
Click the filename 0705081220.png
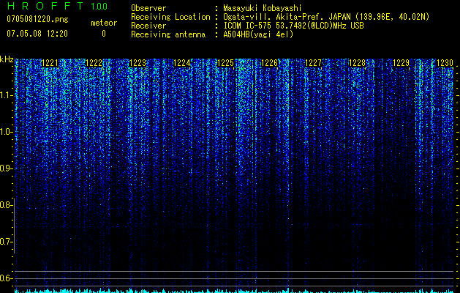tap(37, 19)
